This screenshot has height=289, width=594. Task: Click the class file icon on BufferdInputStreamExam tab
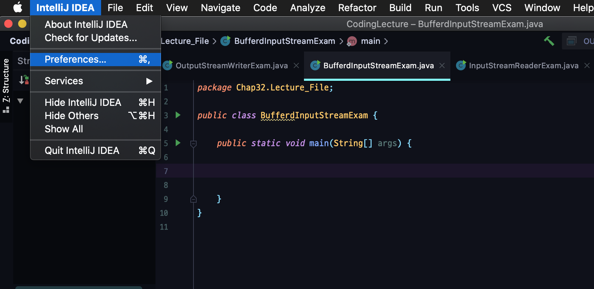tap(315, 65)
